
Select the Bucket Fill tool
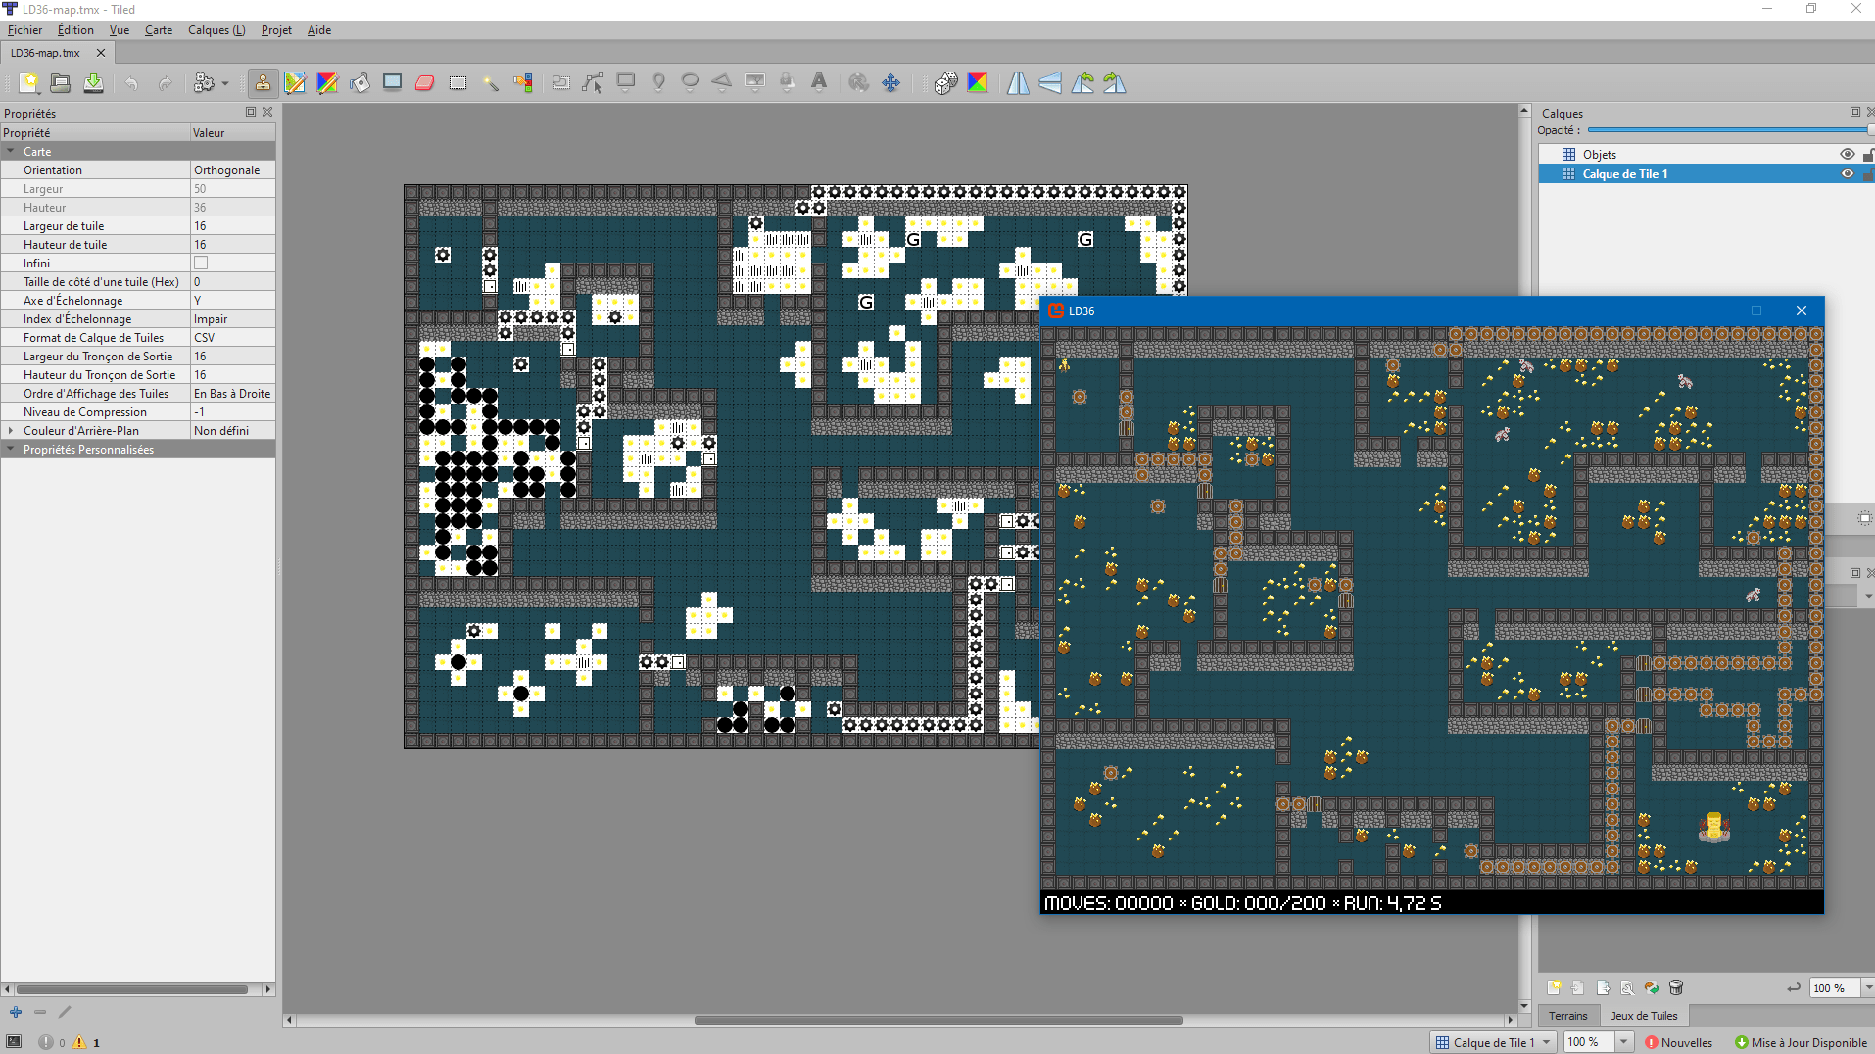[359, 84]
